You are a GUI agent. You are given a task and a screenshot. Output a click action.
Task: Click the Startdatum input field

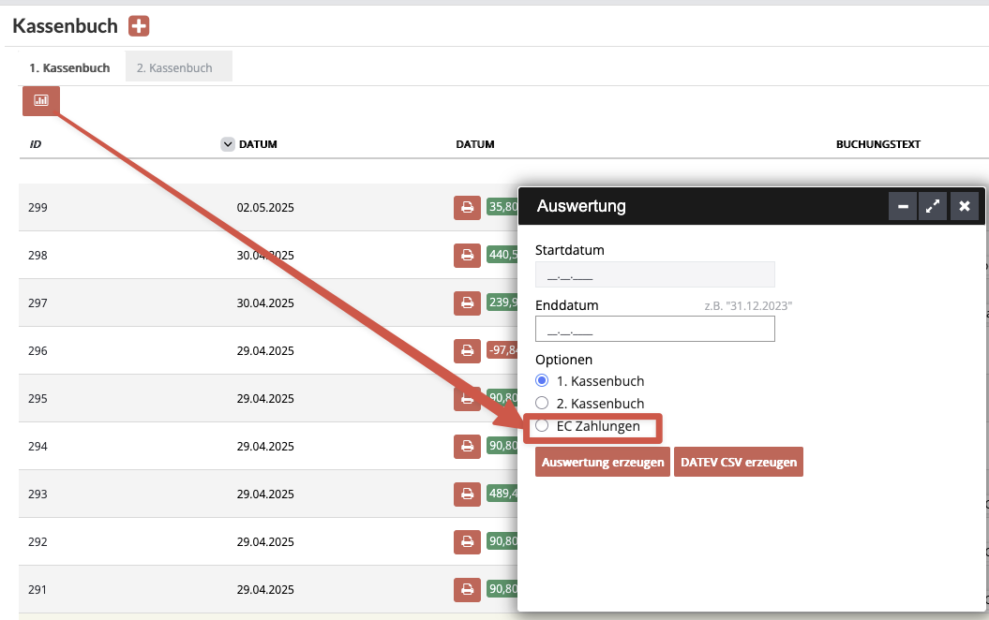pos(653,273)
